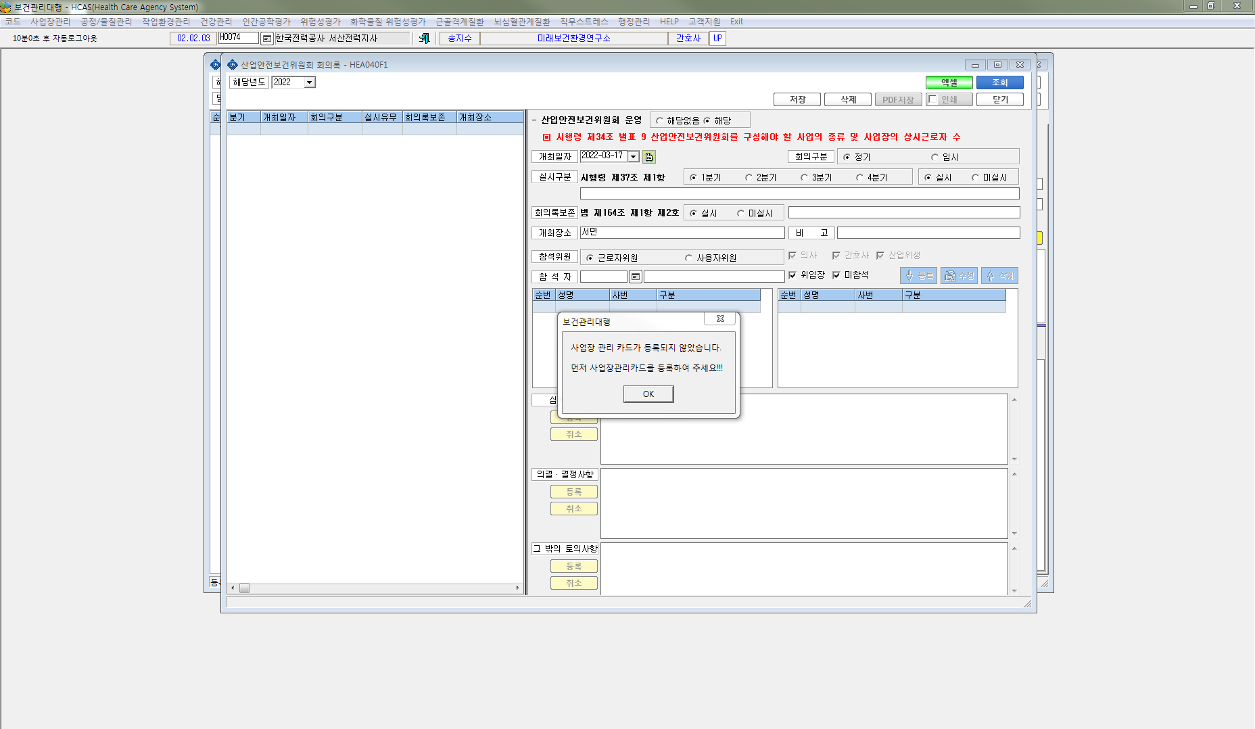1255x729 pixels.
Task: Click the 개최장소 input field containing 서면
Action: coord(682,232)
